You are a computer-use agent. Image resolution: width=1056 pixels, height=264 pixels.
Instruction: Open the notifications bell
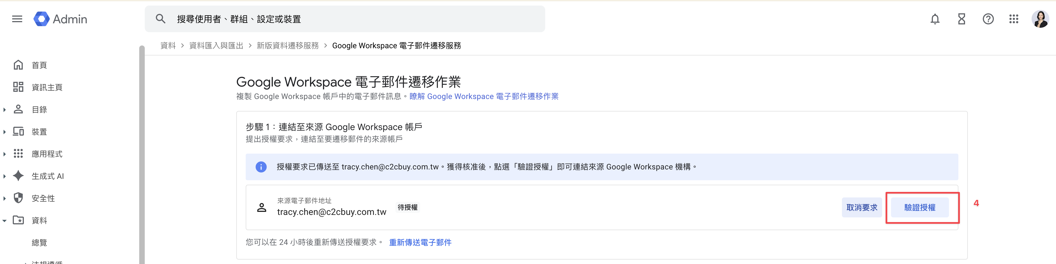[935, 19]
